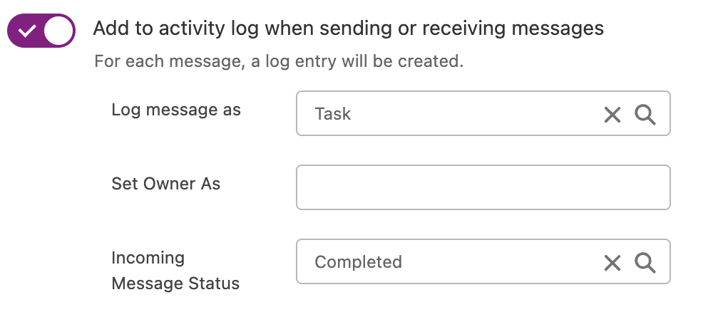Click the white checkmark inside the toggle
The image size is (723, 312).
[27, 31]
